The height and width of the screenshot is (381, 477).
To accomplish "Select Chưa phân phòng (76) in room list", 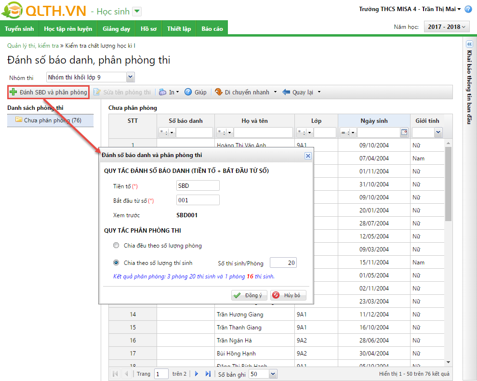I will (x=50, y=120).
